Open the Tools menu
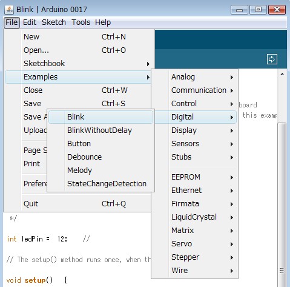Screen dimensions: 290x287 [81, 22]
